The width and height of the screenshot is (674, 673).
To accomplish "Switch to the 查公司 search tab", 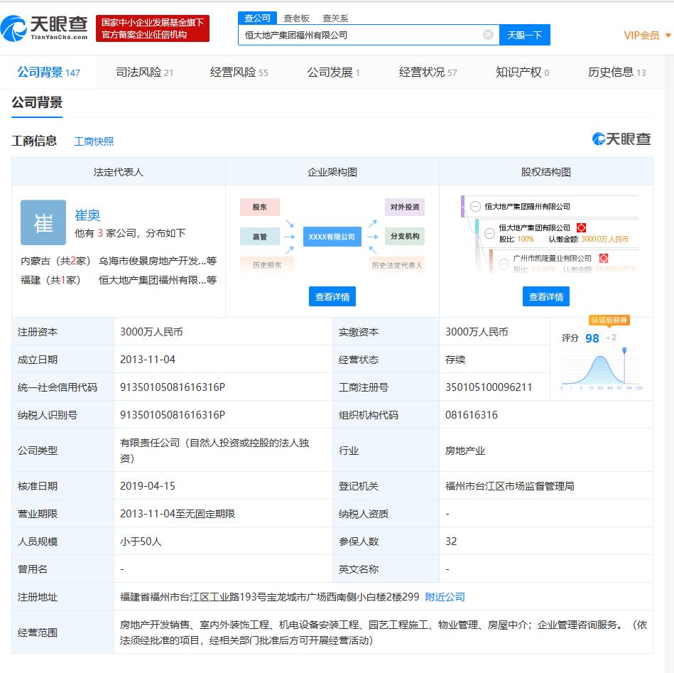I will [257, 18].
